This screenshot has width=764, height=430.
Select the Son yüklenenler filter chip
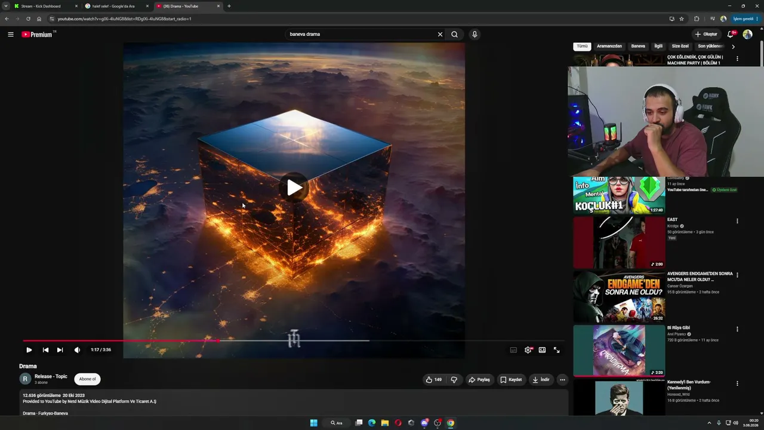[x=710, y=46]
